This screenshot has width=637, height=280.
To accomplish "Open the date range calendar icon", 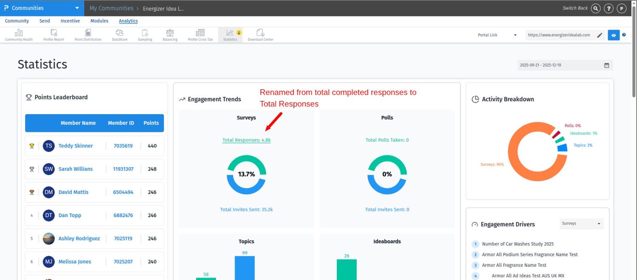I will (x=606, y=65).
